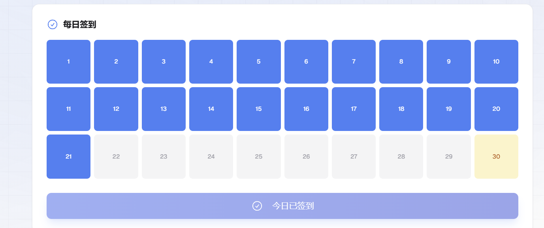Screen dimensions: 544x228
Task: Choose day 18 check-in tile
Action: (x=401, y=109)
